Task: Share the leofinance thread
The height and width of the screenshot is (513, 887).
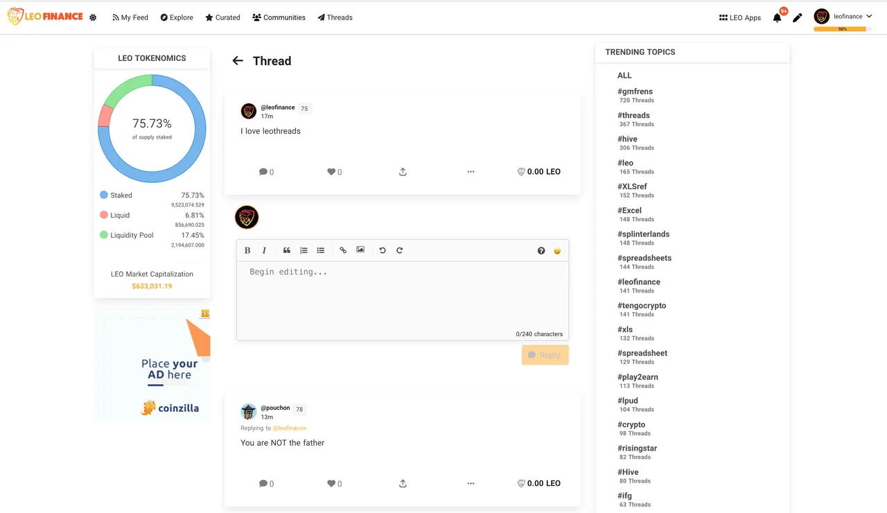Action: (403, 172)
